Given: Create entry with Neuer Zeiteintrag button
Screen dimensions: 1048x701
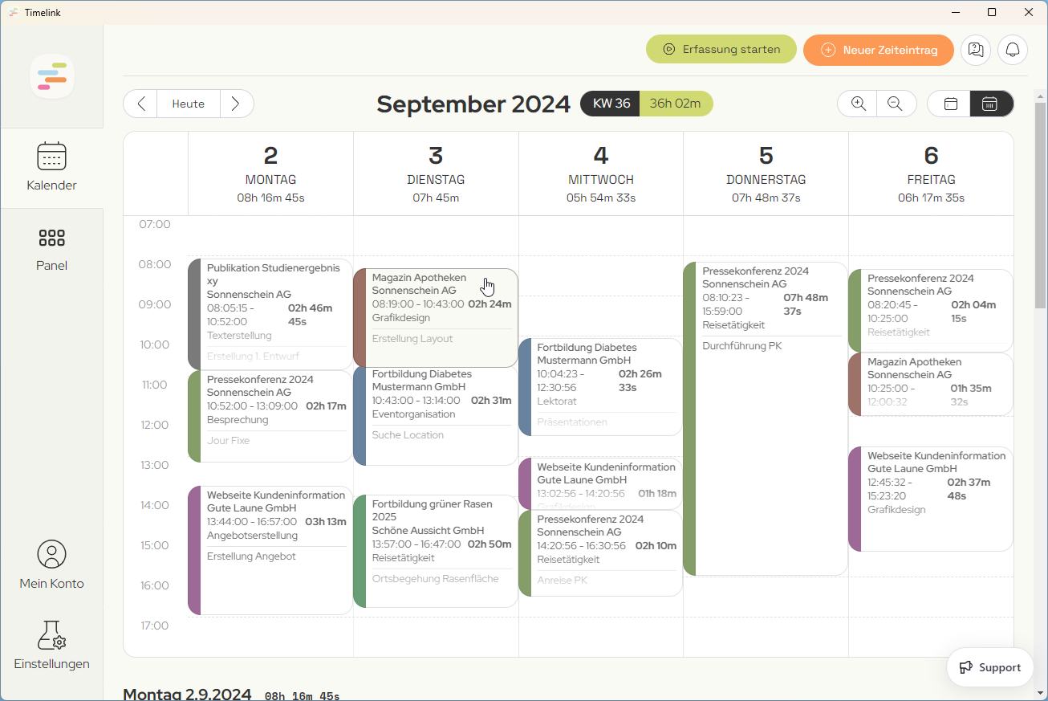Looking at the screenshot, I should (x=879, y=50).
